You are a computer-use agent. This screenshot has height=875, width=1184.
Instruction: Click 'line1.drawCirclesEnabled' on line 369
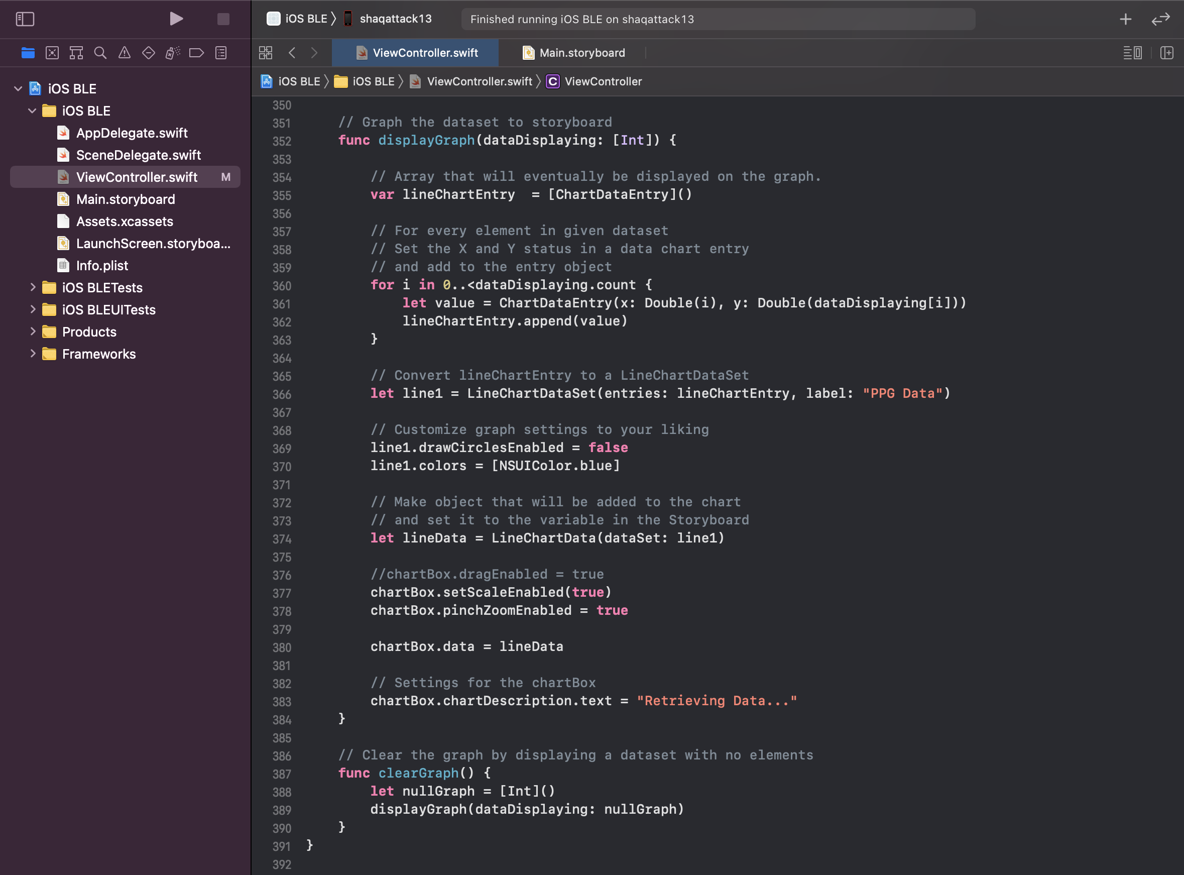467,448
